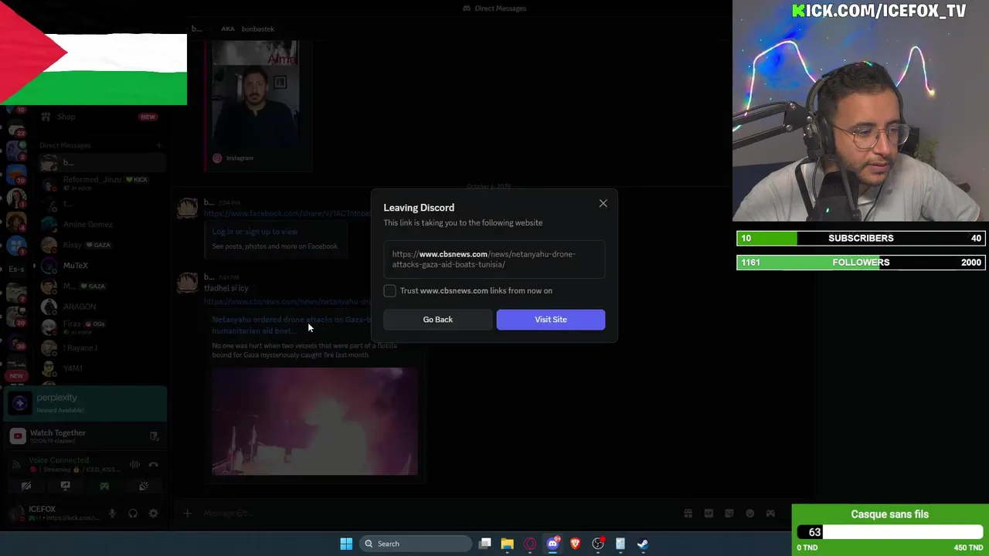The image size is (989, 556).
Task: Open the emoji picker
Action: pyautogui.click(x=749, y=514)
